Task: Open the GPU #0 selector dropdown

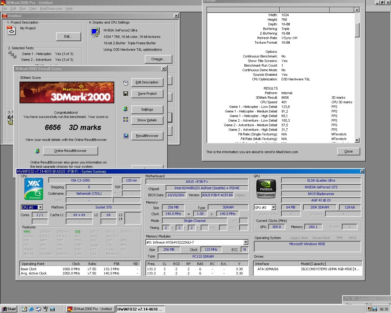Action: pyautogui.click(x=274, y=207)
